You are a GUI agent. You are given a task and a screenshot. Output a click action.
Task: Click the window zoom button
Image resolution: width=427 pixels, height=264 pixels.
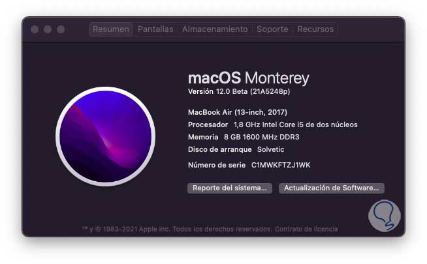[61, 29]
